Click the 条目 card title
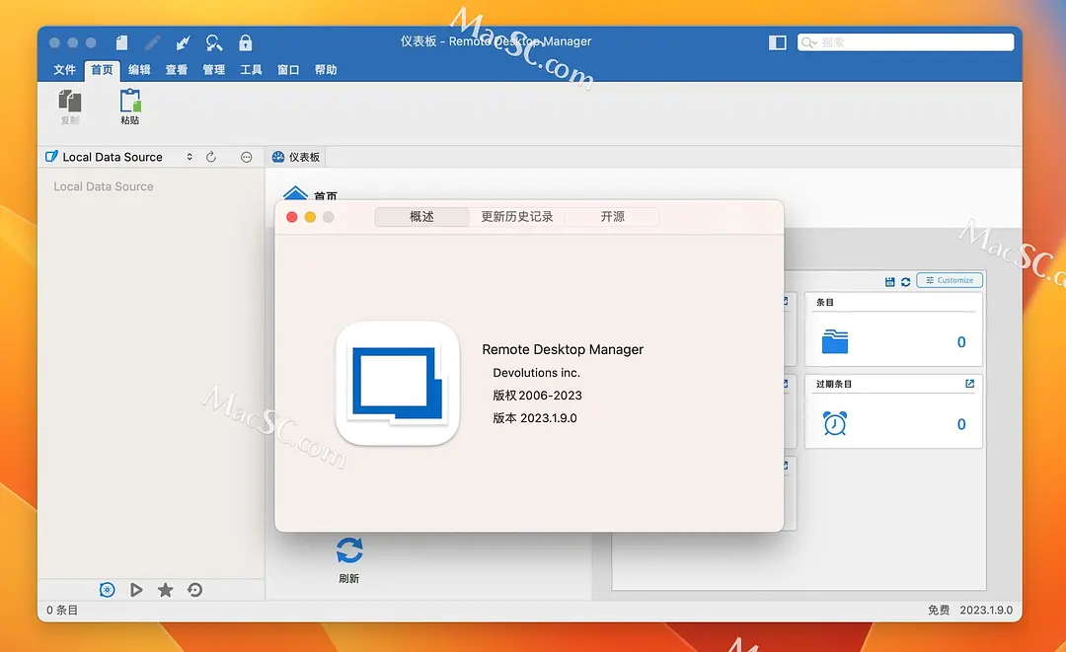This screenshot has width=1066, height=652. [x=824, y=302]
